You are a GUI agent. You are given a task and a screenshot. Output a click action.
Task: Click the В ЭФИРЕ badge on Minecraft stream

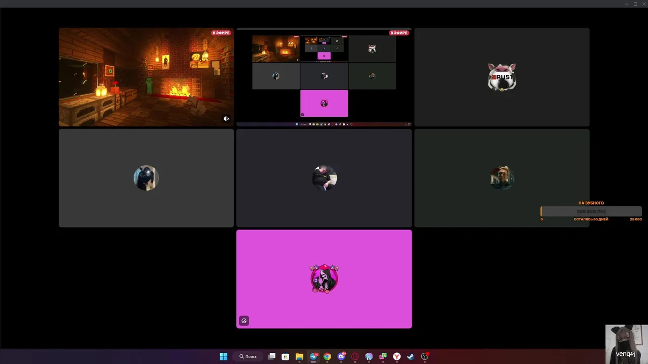pos(221,33)
